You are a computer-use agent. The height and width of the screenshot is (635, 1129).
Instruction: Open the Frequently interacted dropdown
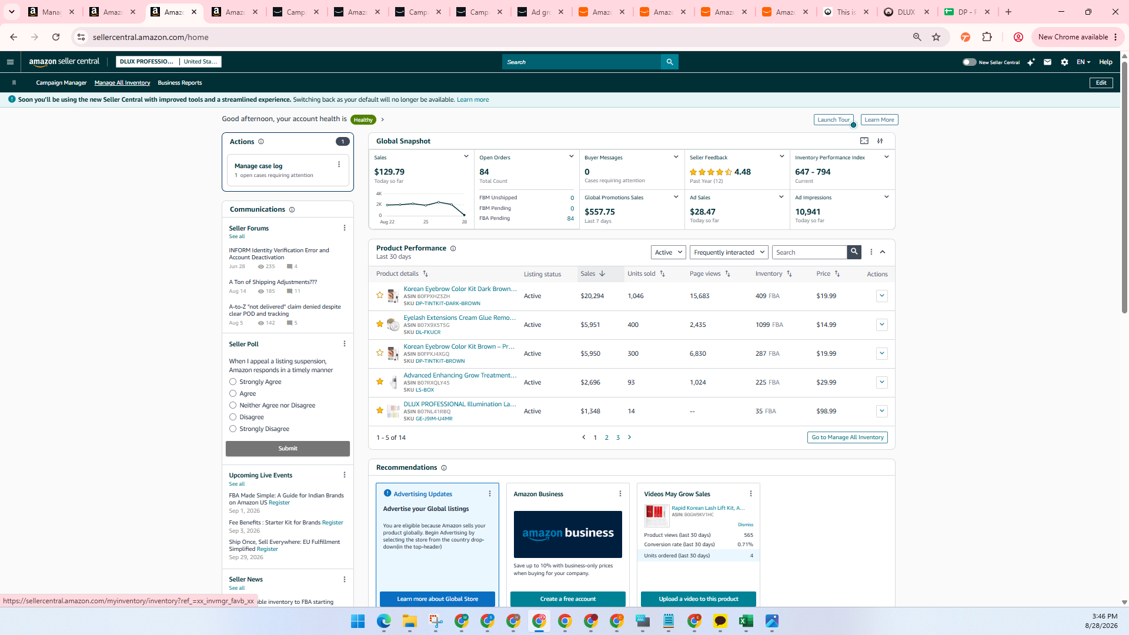pos(729,252)
